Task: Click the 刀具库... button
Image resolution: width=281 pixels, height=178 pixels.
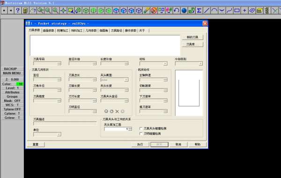Action: [x=192, y=44]
